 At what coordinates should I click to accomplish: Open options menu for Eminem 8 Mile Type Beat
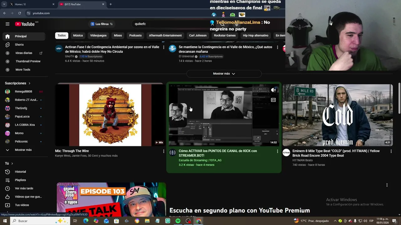[391, 151]
